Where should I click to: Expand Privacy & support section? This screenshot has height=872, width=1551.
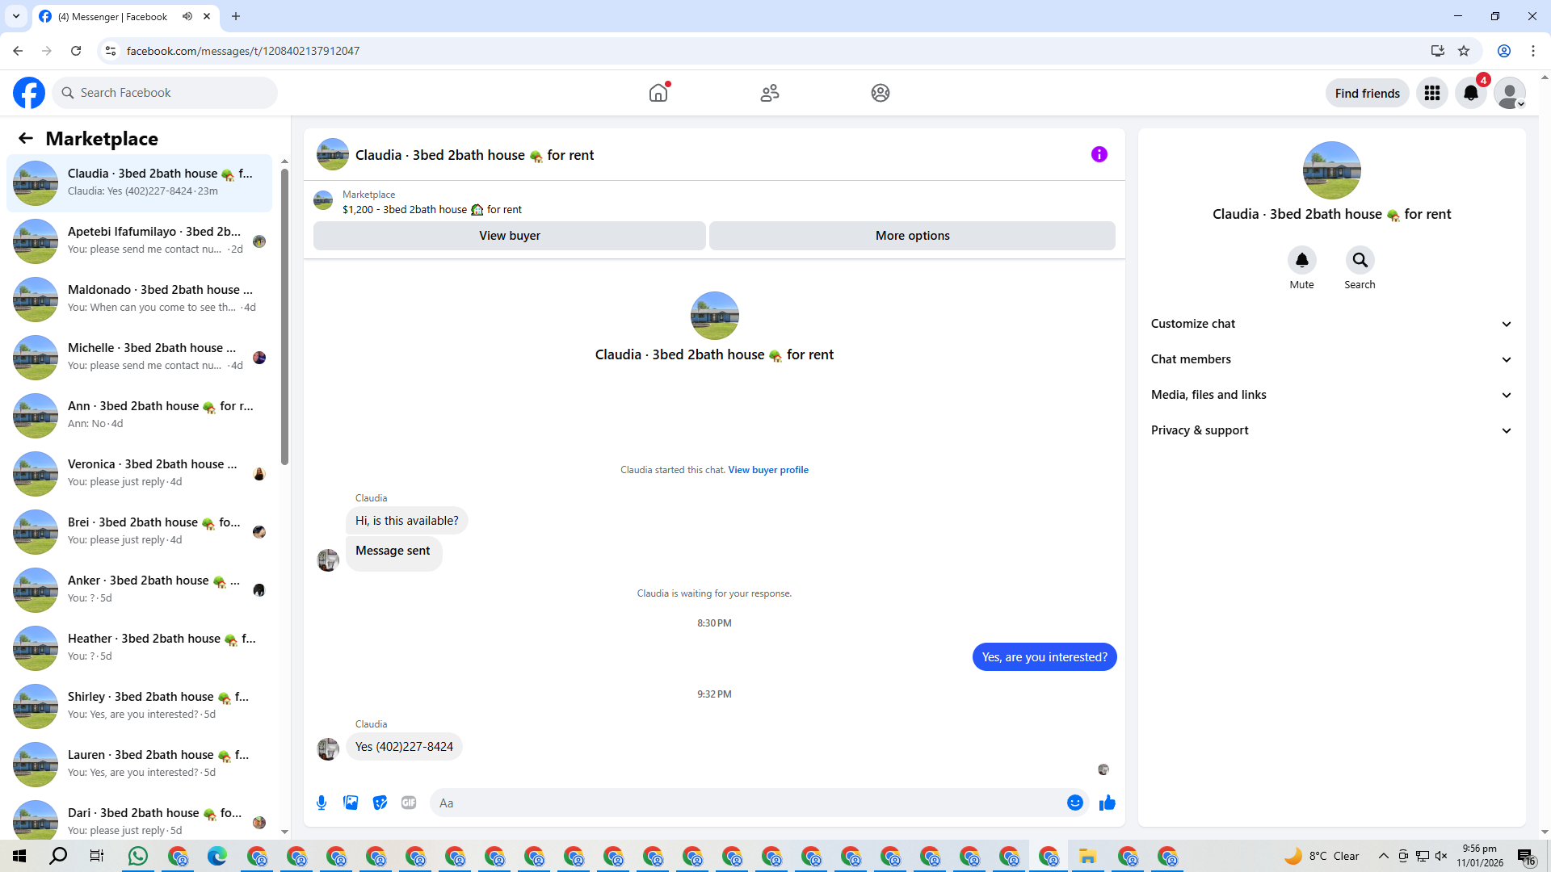tap(1331, 430)
